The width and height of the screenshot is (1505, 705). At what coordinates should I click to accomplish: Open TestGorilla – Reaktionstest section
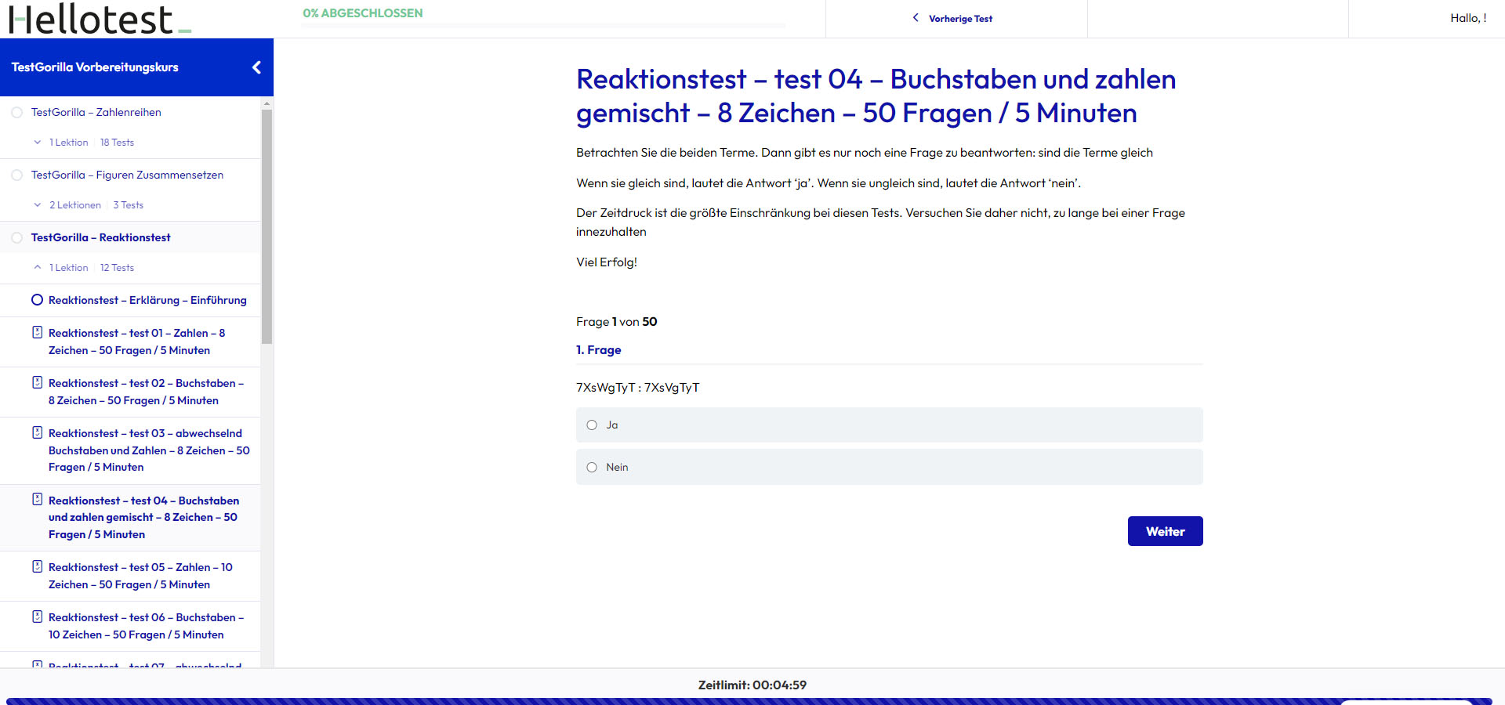click(x=100, y=237)
